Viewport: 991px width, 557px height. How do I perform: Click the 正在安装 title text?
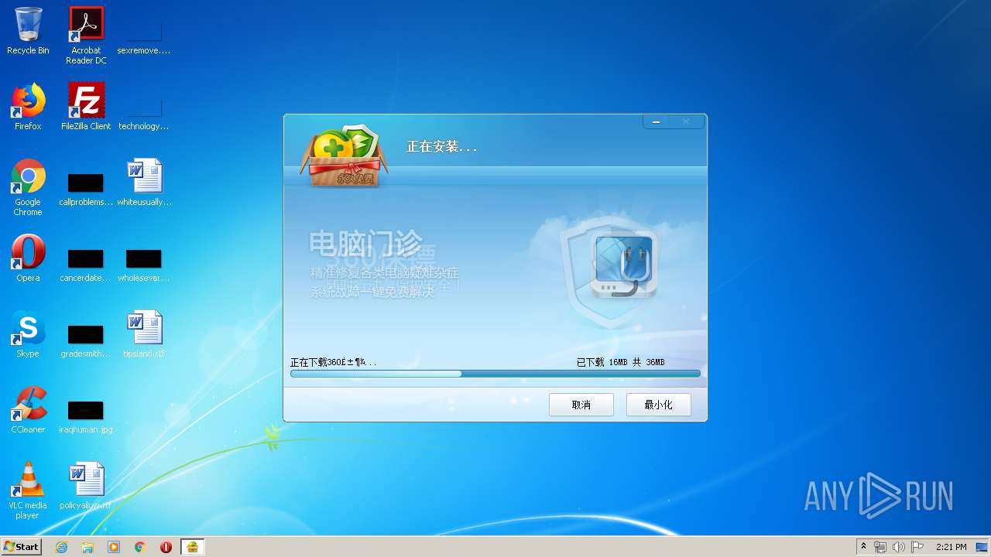442,146
